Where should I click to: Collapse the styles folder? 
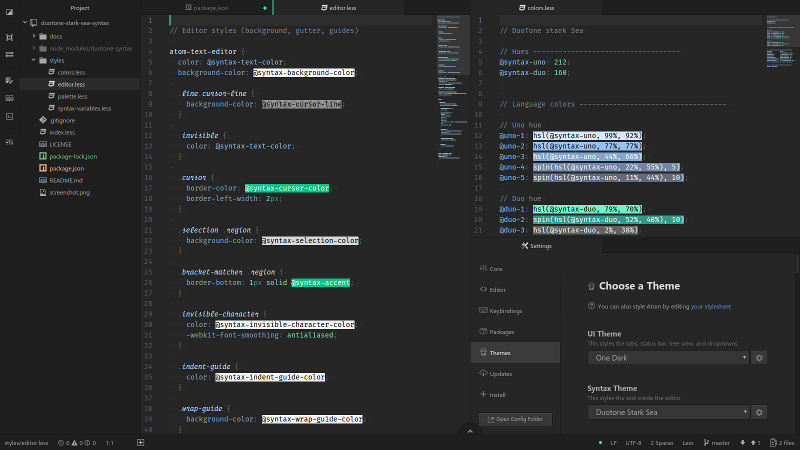point(34,60)
